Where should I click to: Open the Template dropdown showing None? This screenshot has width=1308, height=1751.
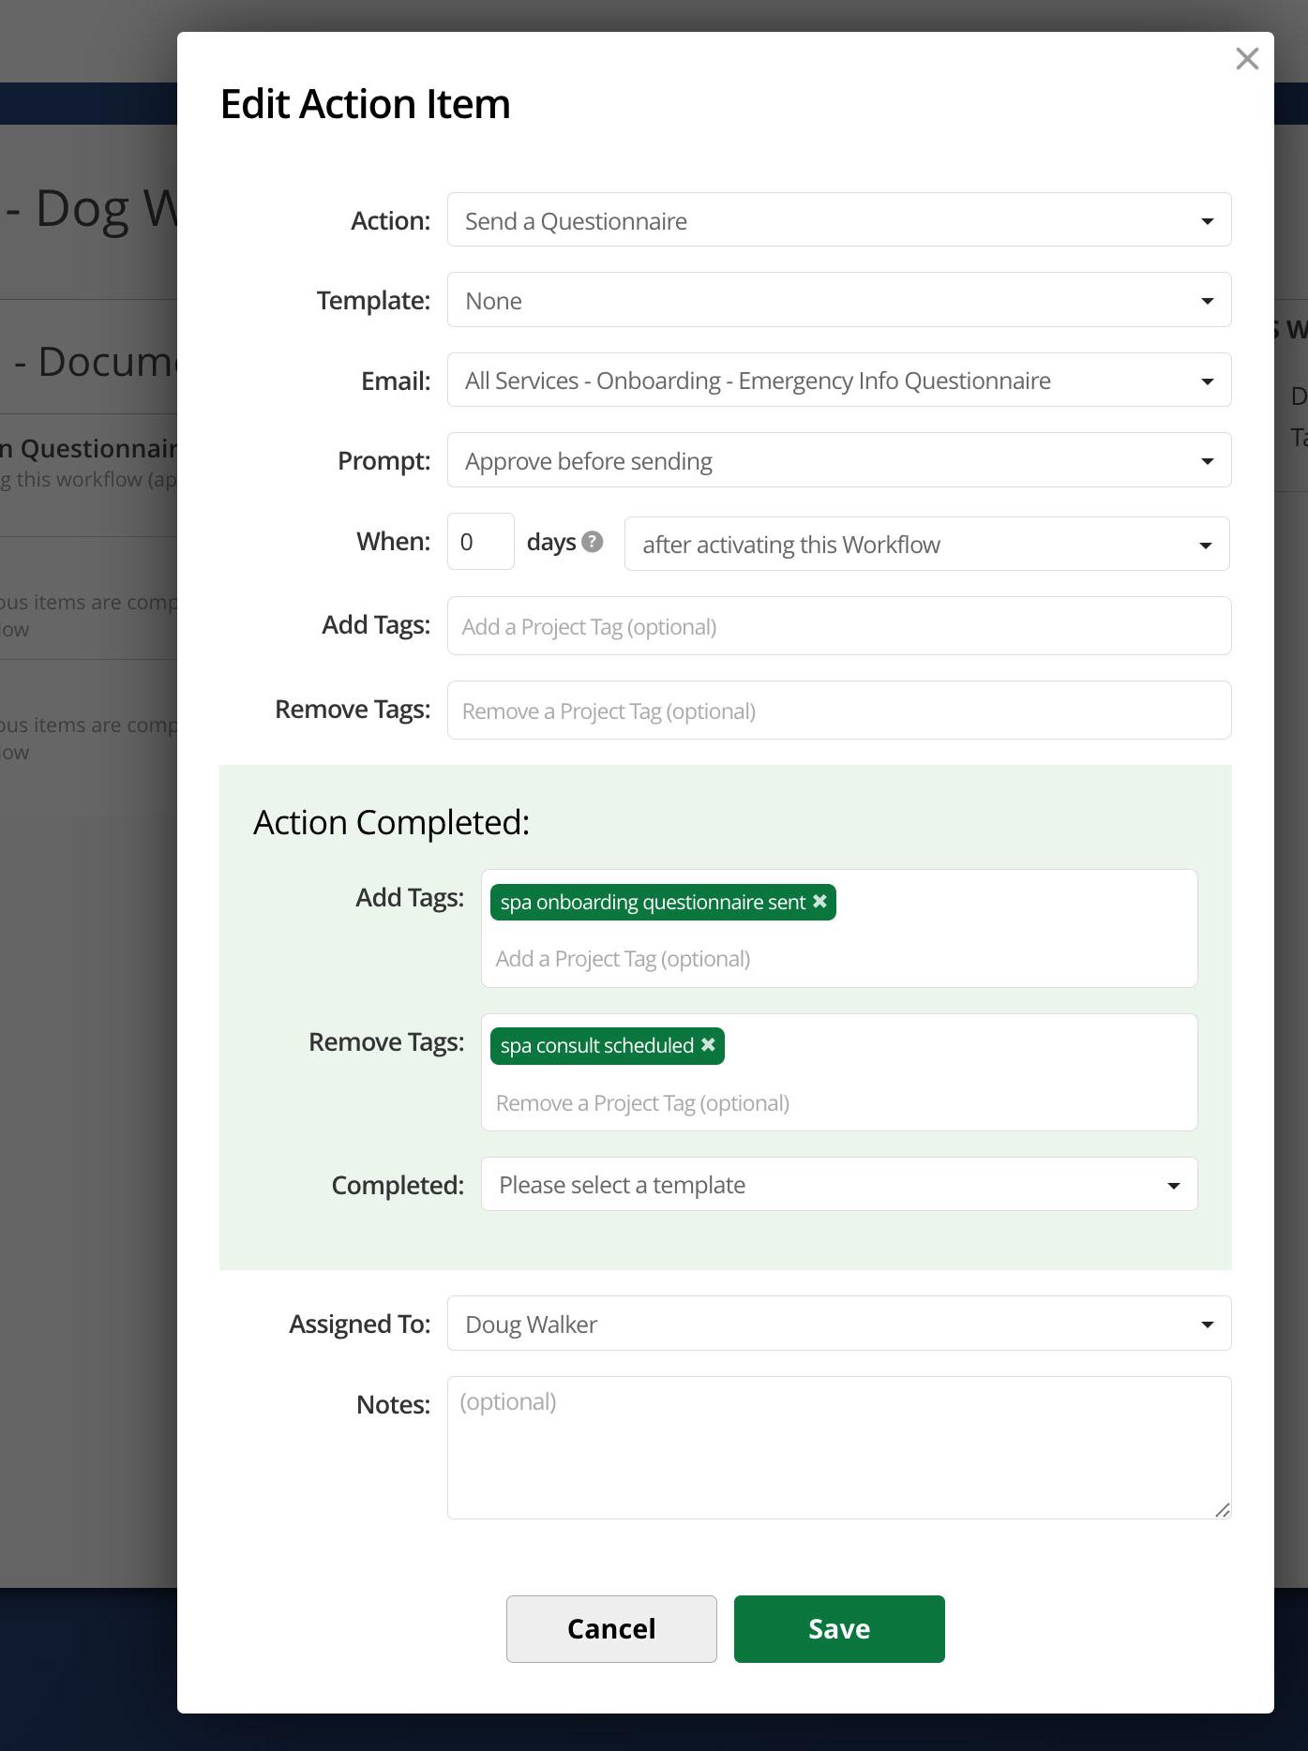[838, 300]
